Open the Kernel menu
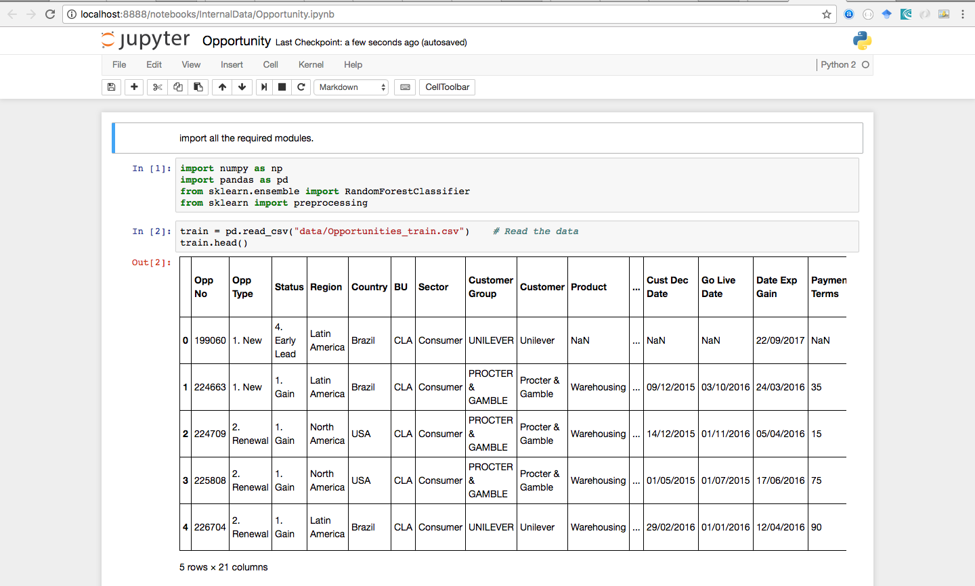Viewport: 975px width, 586px height. (x=311, y=65)
